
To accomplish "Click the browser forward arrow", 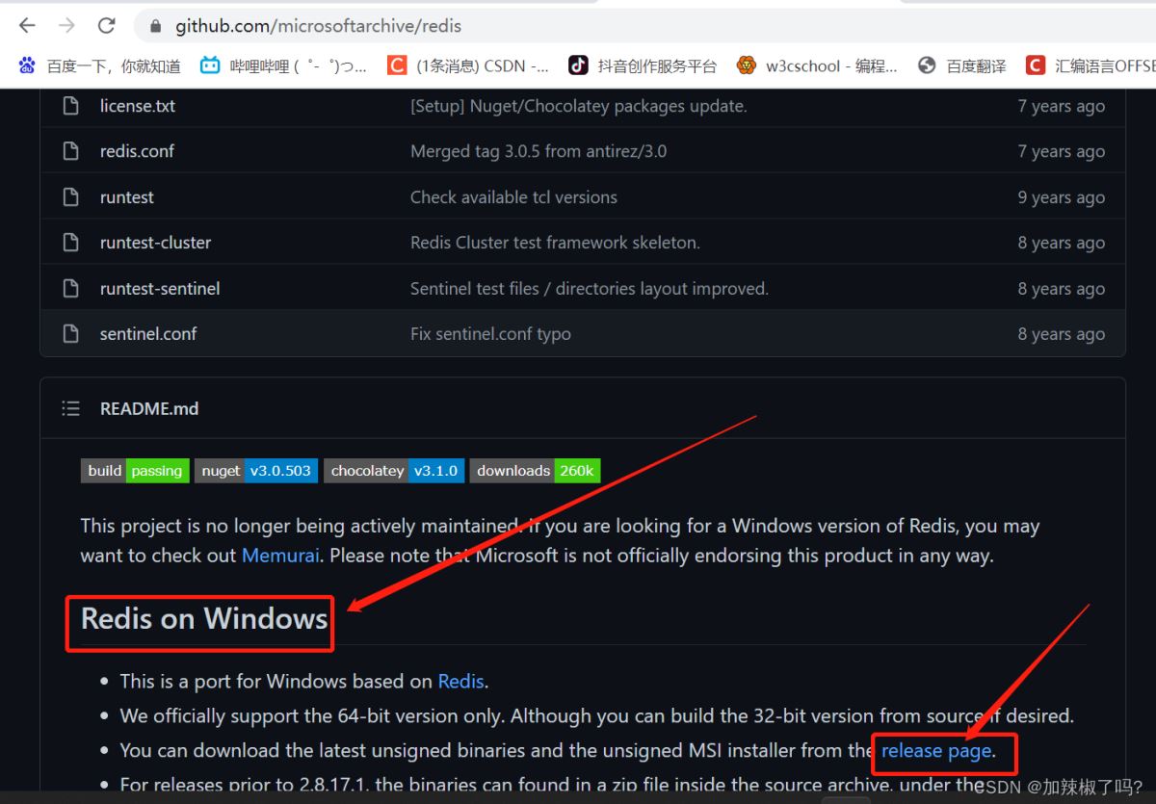I will [66, 26].
